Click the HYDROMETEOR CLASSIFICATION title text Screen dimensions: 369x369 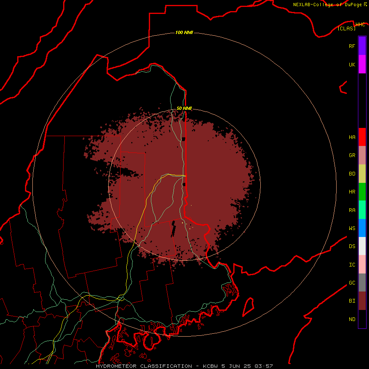pyautogui.click(x=144, y=366)
